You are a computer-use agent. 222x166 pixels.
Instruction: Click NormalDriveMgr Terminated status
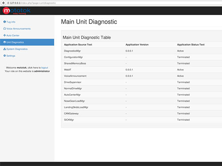tap(183, 88)
